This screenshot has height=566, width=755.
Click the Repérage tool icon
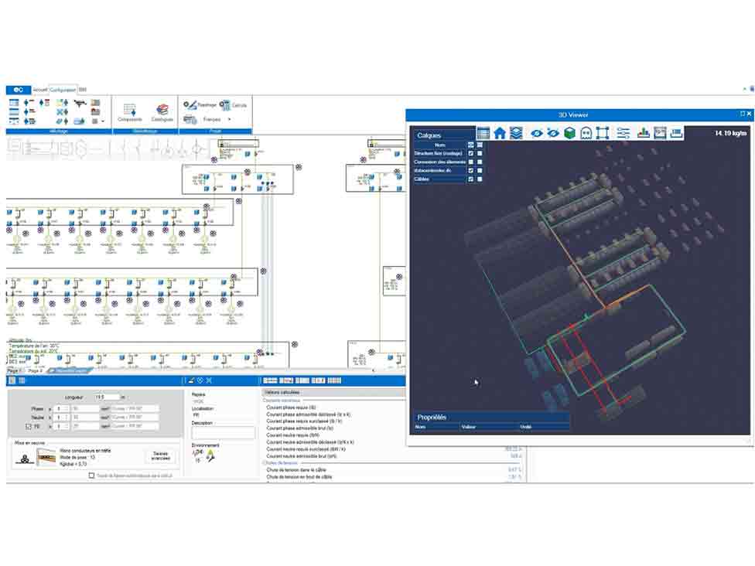190,104
